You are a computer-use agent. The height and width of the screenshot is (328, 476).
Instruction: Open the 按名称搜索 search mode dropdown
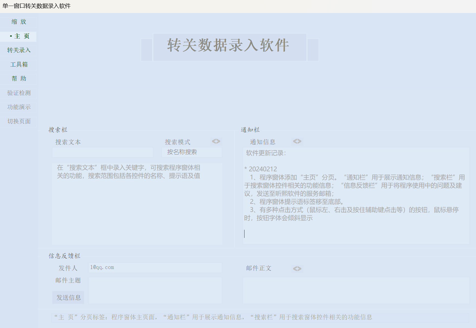pos(192,152)
